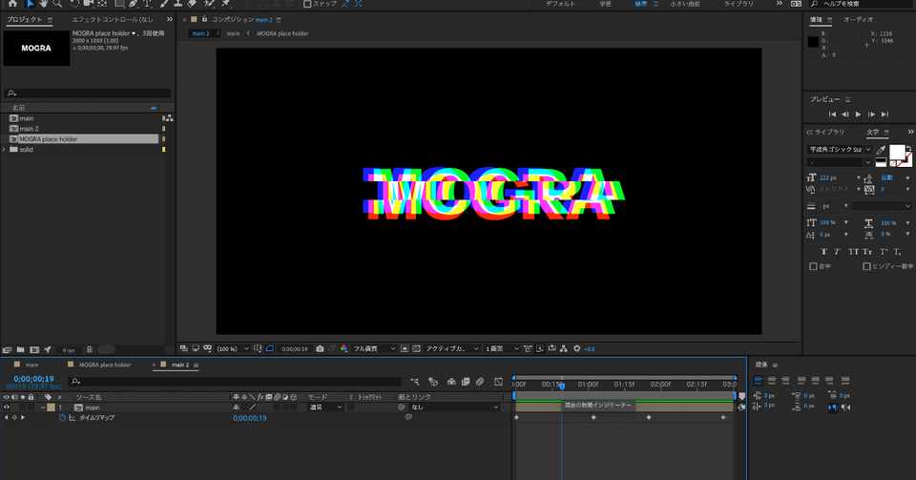Toggle the composition viewer lock icon
The image size is (916, 480).
204,19
